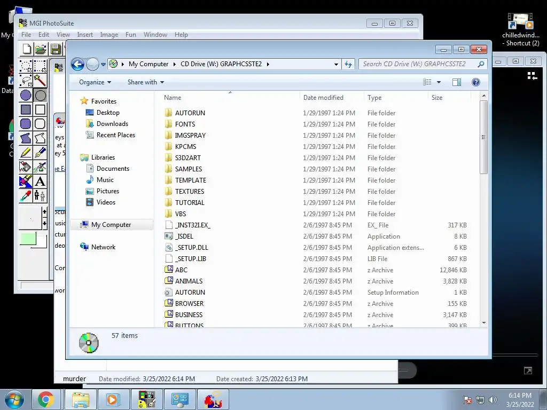The width and height of the screenshot is (547, 410).
Task: Open the Windows Start button
Action: pos(14,399)
